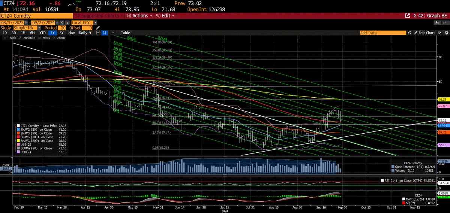Expand the Daily periodicity dropdown
Image resolution: width=450 pixels, height=213 pixels.
coord(85,33)
